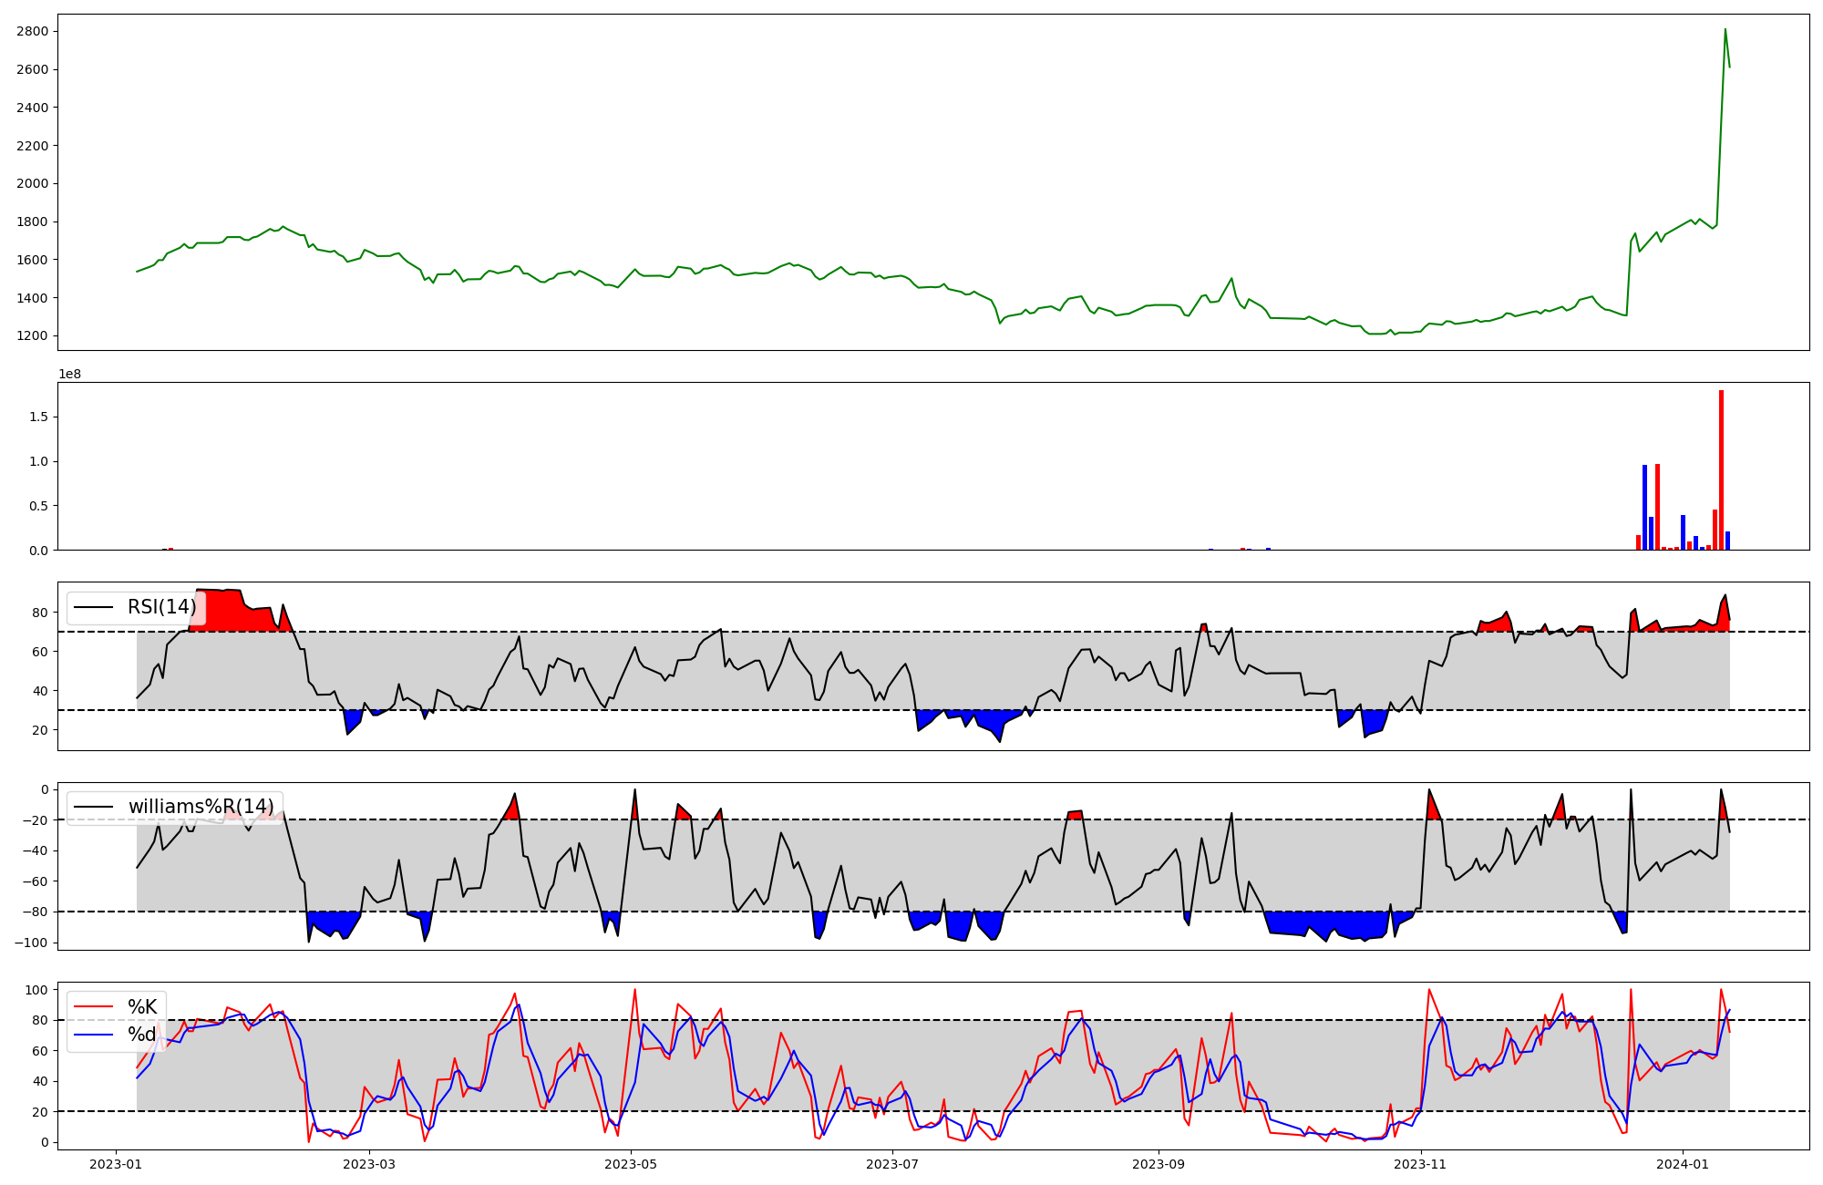Screen dimensions: 1823x1185
Task: Click the 2023-05 x-axis date label
Action: [631, 1164]
